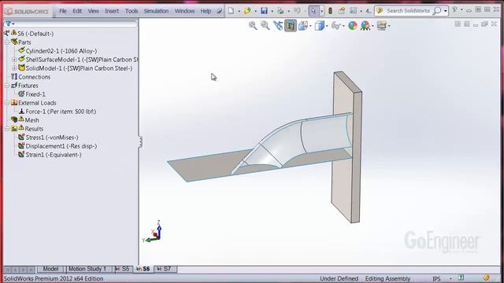Viewport: 504px width, 283px height.
Task: Select Force-1 (Per item: 500 lbf) load
Action: click(x=61, y=112)
